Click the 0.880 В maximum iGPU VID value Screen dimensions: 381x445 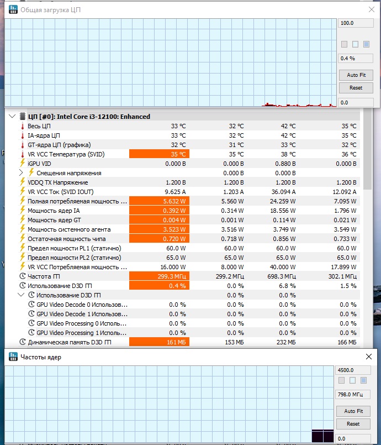click(x=285, y=164)
